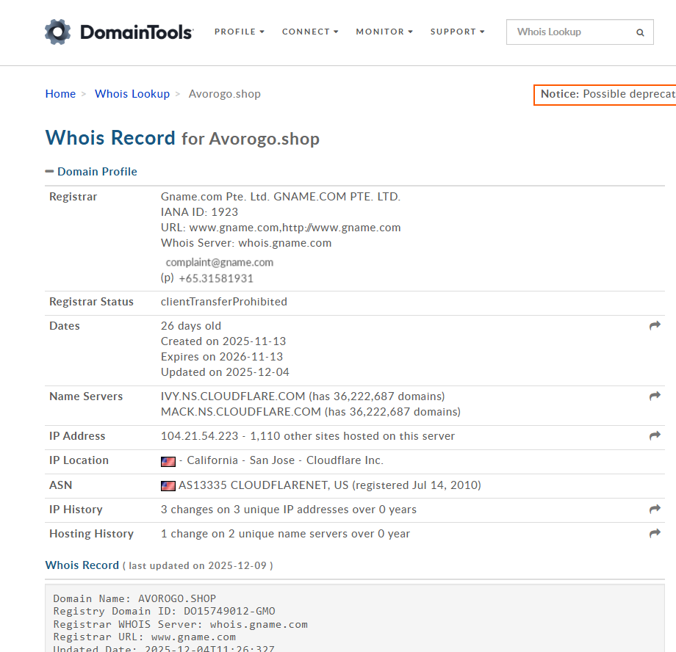Open the Support menu
Image resolution: width=676 pixels, height=652 pixels.
coord(457,32)
